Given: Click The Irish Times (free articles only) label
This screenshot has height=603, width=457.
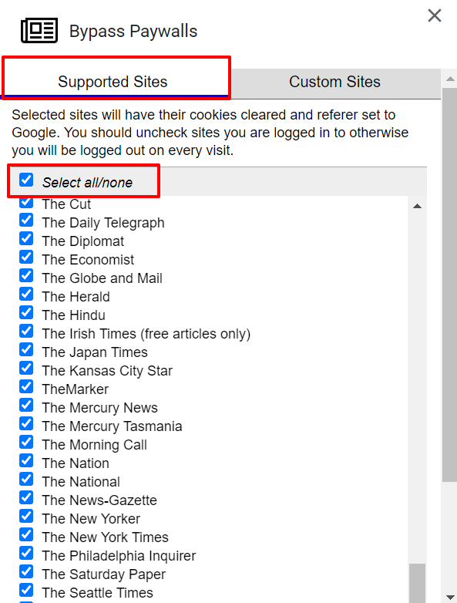Looking at the screenshot, I should pyautogui.click(x=146, y=334).
